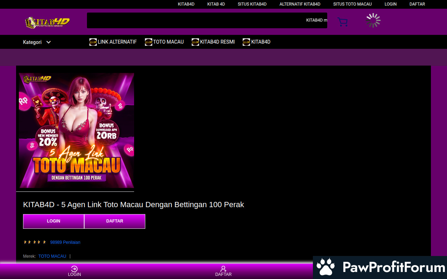Click the purple LOGIN button
The image size is (447, 279).
pyautogui.click(x=53, y=221)
